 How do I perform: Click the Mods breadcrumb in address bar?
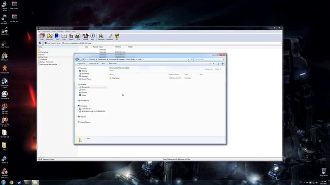[x=140, y=60]
